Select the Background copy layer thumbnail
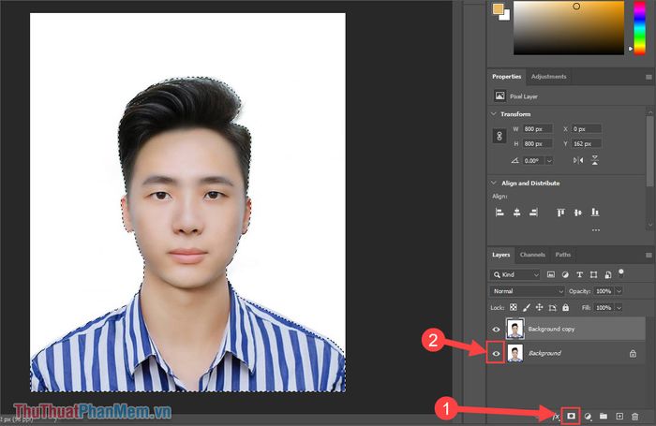Viewport: 656px width, 426px height. 514,329
